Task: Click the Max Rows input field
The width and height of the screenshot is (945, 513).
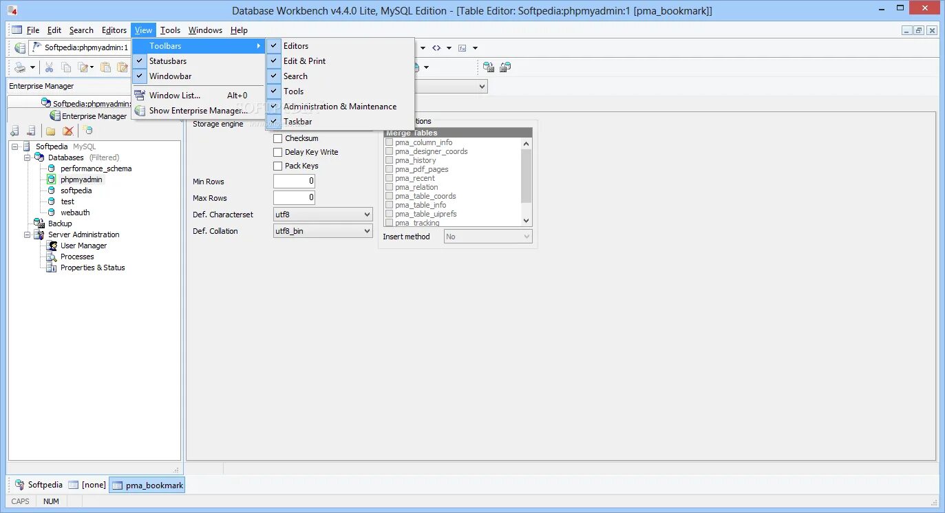Action: tap(294, 198)
